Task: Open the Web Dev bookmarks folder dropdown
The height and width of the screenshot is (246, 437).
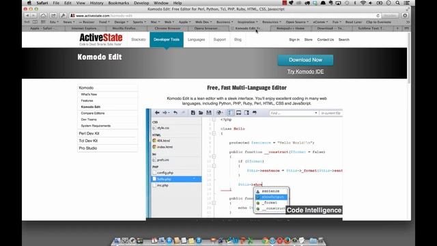Action: [x=203, y=22]
